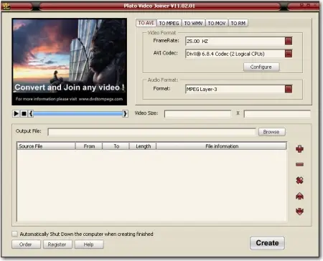
Task: Enable automatic shut down checkbox
Action: [15, 234]
